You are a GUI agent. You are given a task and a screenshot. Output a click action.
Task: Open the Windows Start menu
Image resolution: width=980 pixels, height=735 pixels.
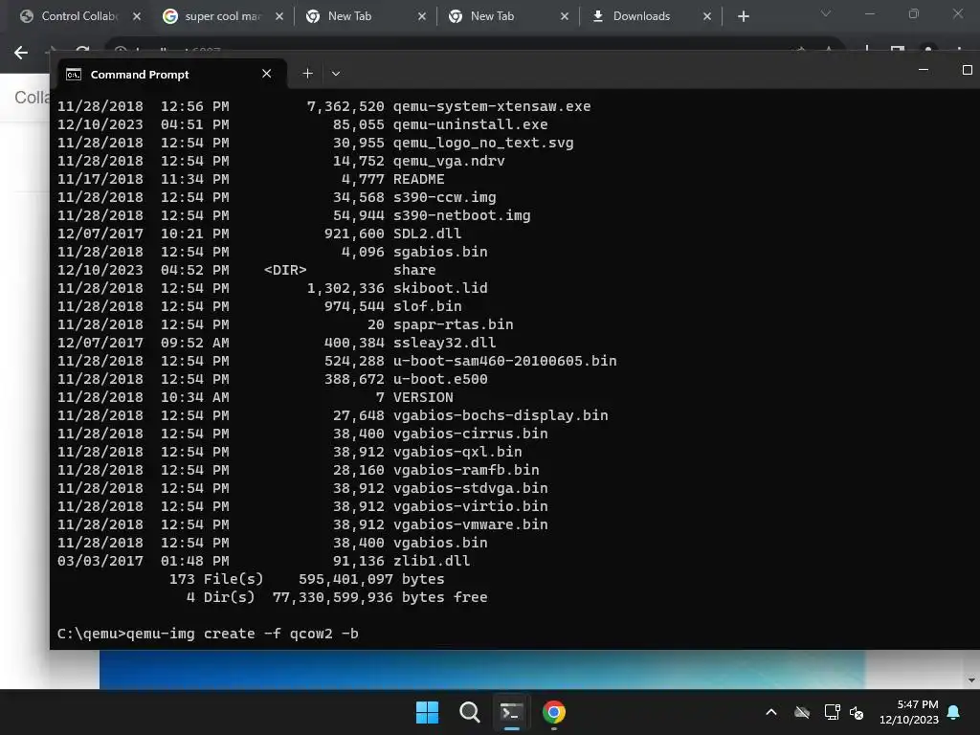tap(427, 712)
